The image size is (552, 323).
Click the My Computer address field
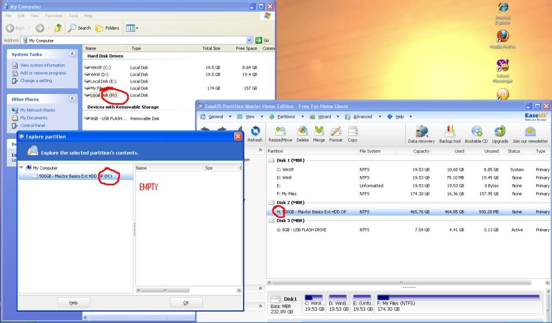coord(134,40)
